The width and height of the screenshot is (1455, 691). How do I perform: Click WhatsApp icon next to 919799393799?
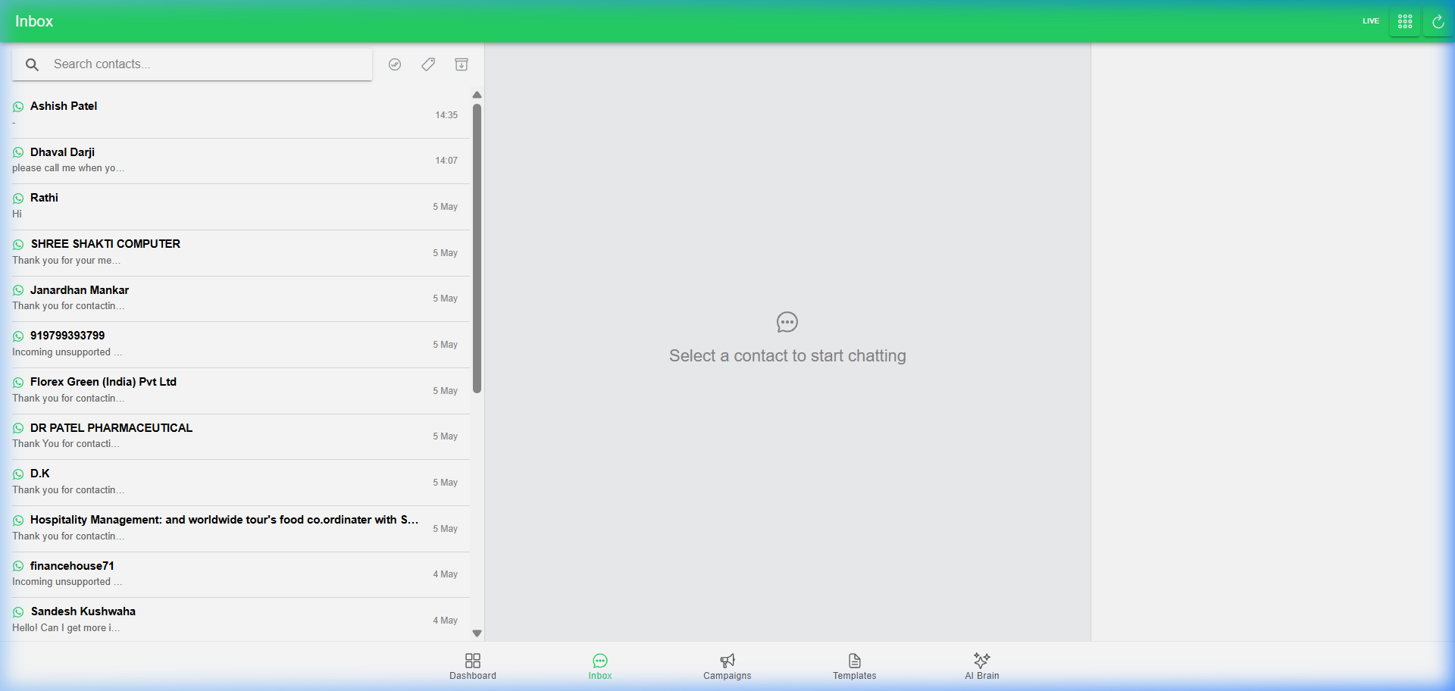(x=18, y=336)
